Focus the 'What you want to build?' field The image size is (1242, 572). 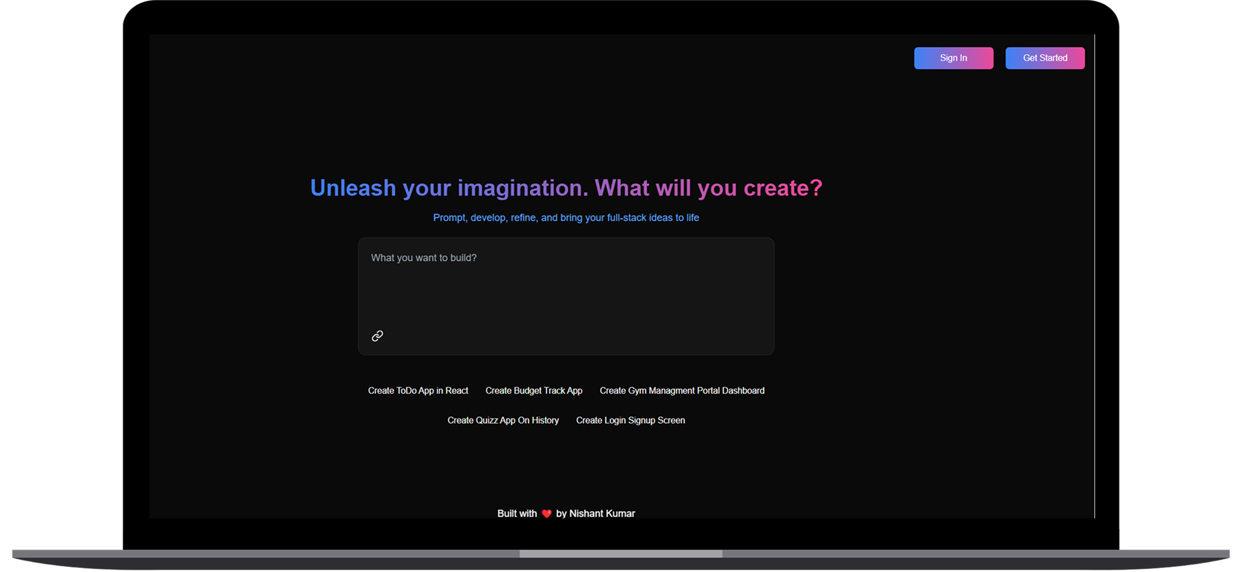(565, 285)
